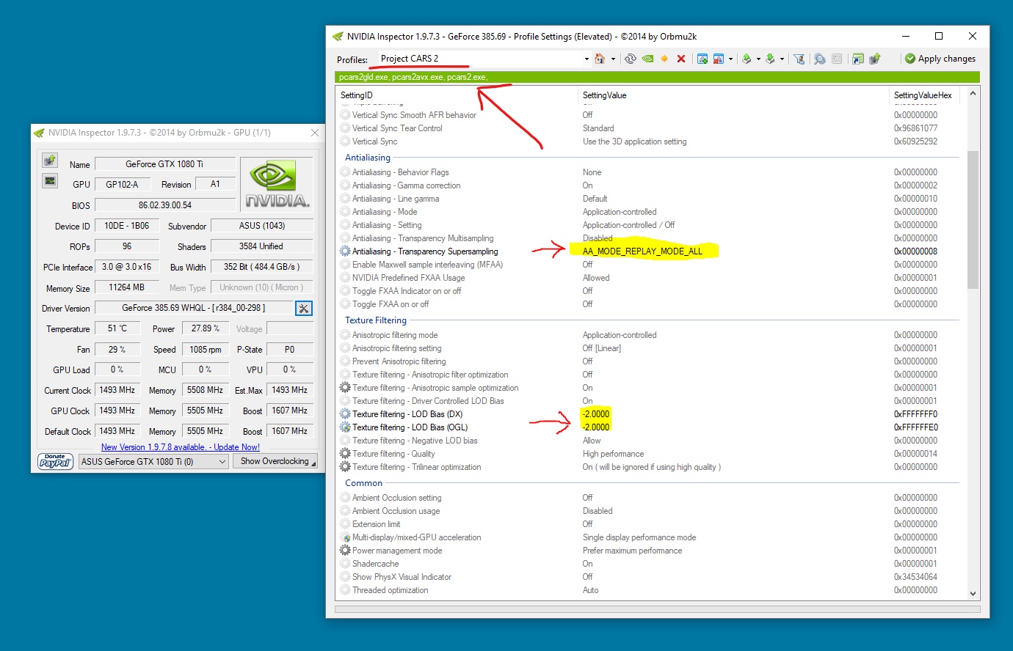Click the screenshot upload icon in GPU window
The width and height of the screenshot is (1013, 651).
tap(50, 161)
